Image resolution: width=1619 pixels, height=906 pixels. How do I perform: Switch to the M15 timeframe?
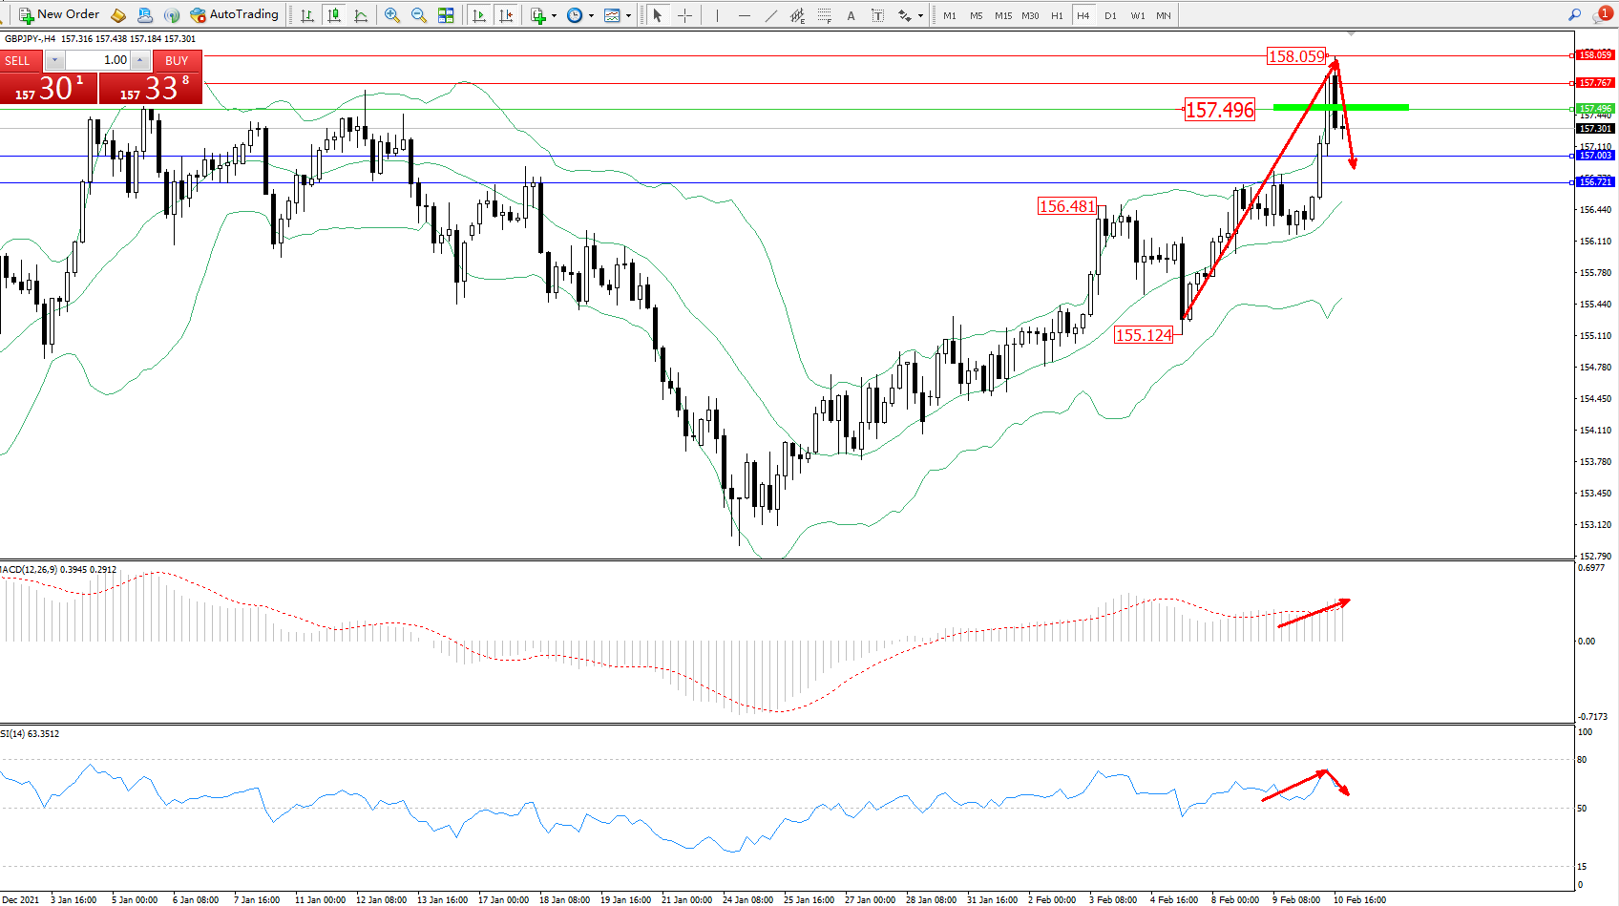(1003, 15)
